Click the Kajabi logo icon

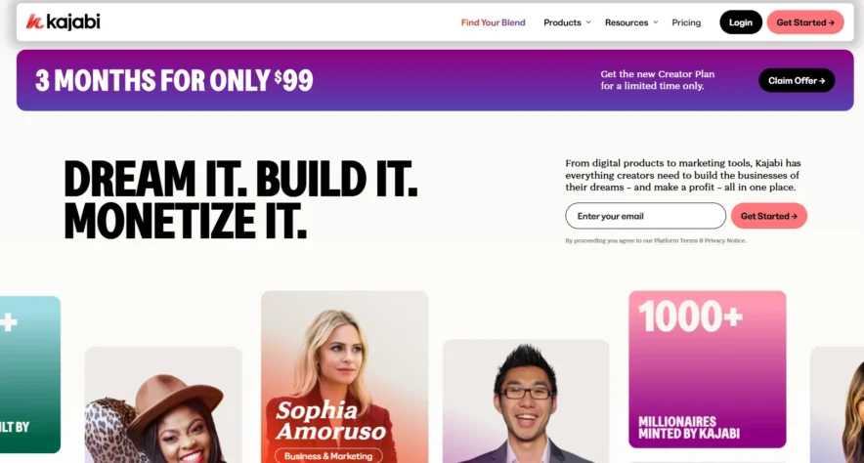coord(34,22)
